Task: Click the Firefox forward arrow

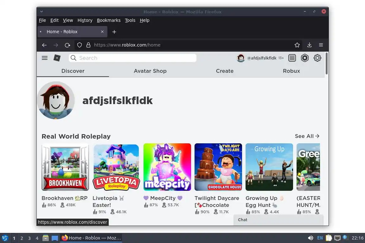Action: pyautogui.click(x=56, y=45)
